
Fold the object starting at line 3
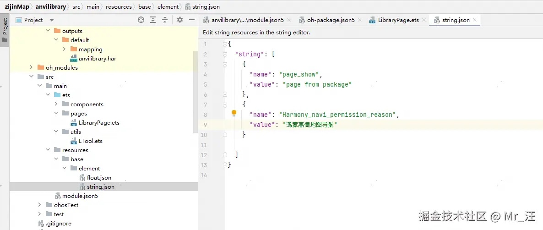point(225,64)
